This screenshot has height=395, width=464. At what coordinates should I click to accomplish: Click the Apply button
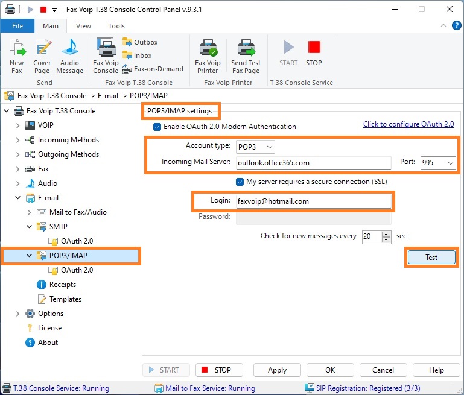tap(277, 370)
